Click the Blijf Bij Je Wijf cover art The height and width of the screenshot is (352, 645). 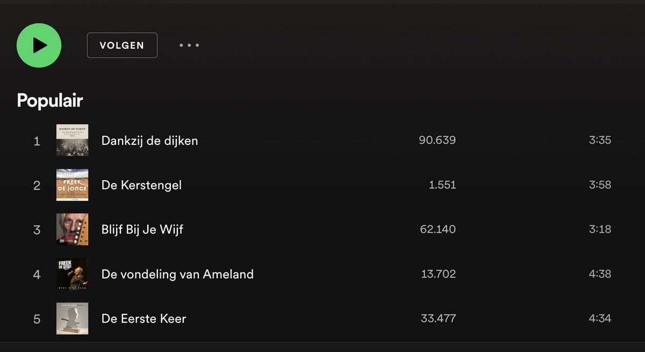[72, 230]
